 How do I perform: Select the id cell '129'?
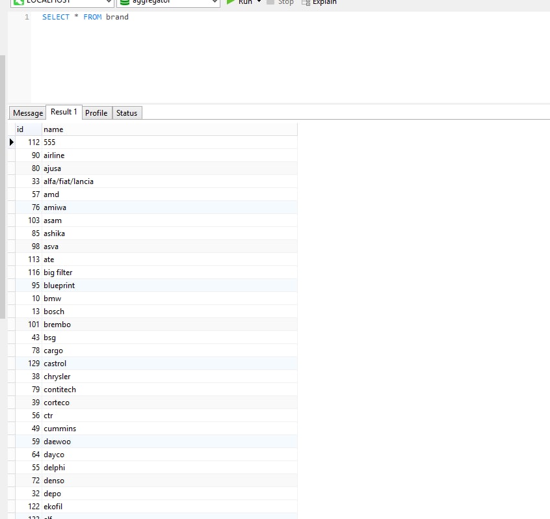click(29, 364)
